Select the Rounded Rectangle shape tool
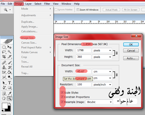Image resolution: width=145 pixels, height=115 pixels. [x=10, y=88]
